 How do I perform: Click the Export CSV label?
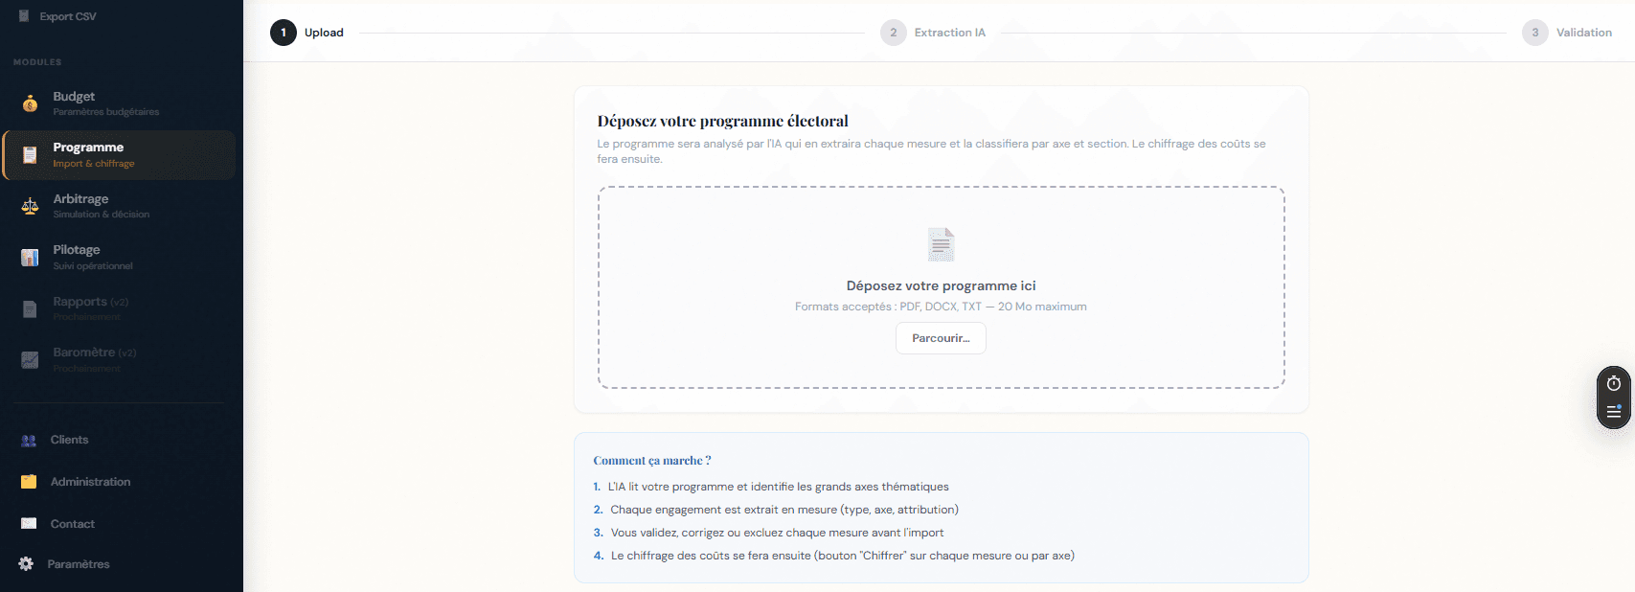[x=68, y=16]
